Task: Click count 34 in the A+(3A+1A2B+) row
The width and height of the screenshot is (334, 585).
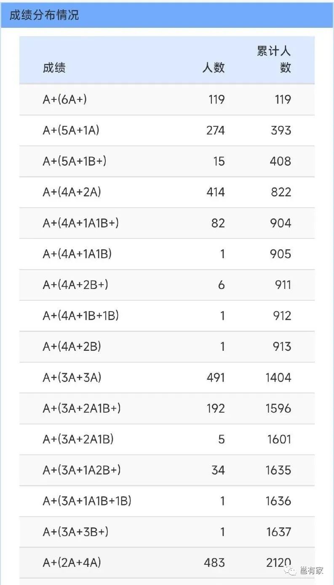Action: coord(218,470)
